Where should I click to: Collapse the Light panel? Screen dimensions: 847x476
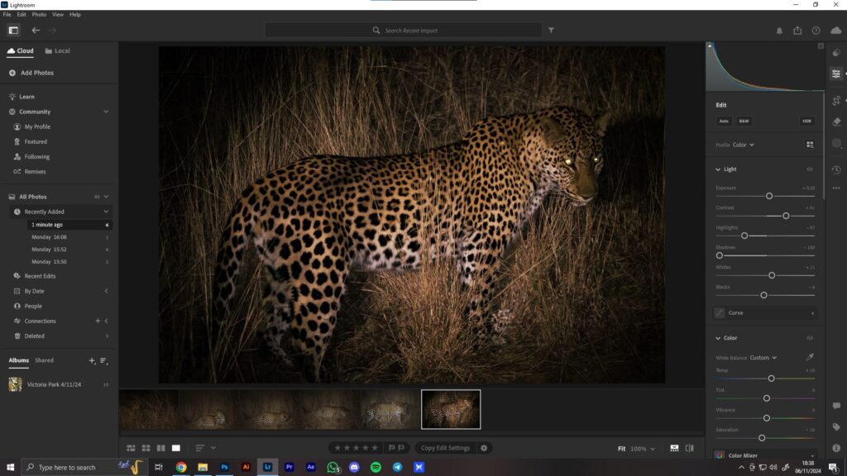718,169
